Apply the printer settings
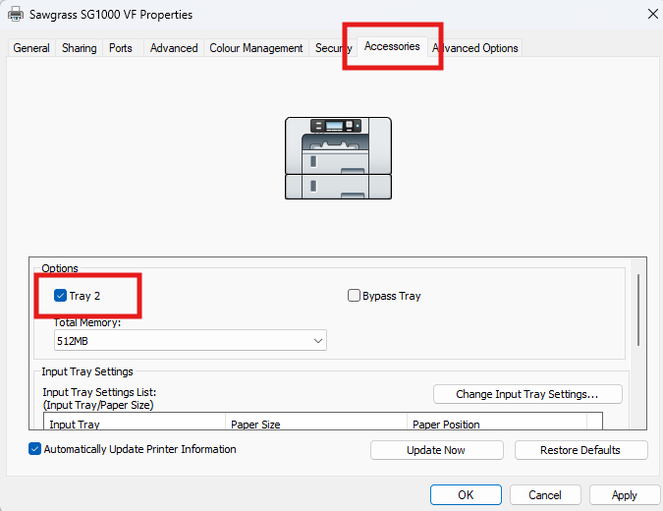Viewport: 663px width, 511px height. click(x=625, y=495)
